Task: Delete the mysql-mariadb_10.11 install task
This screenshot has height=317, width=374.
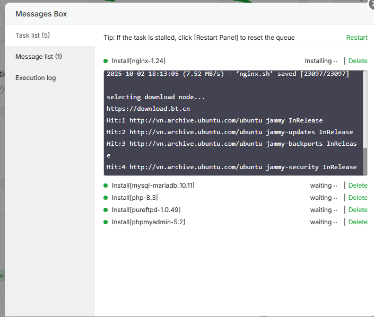Action: pyautogui.click(x=358, y=186)
